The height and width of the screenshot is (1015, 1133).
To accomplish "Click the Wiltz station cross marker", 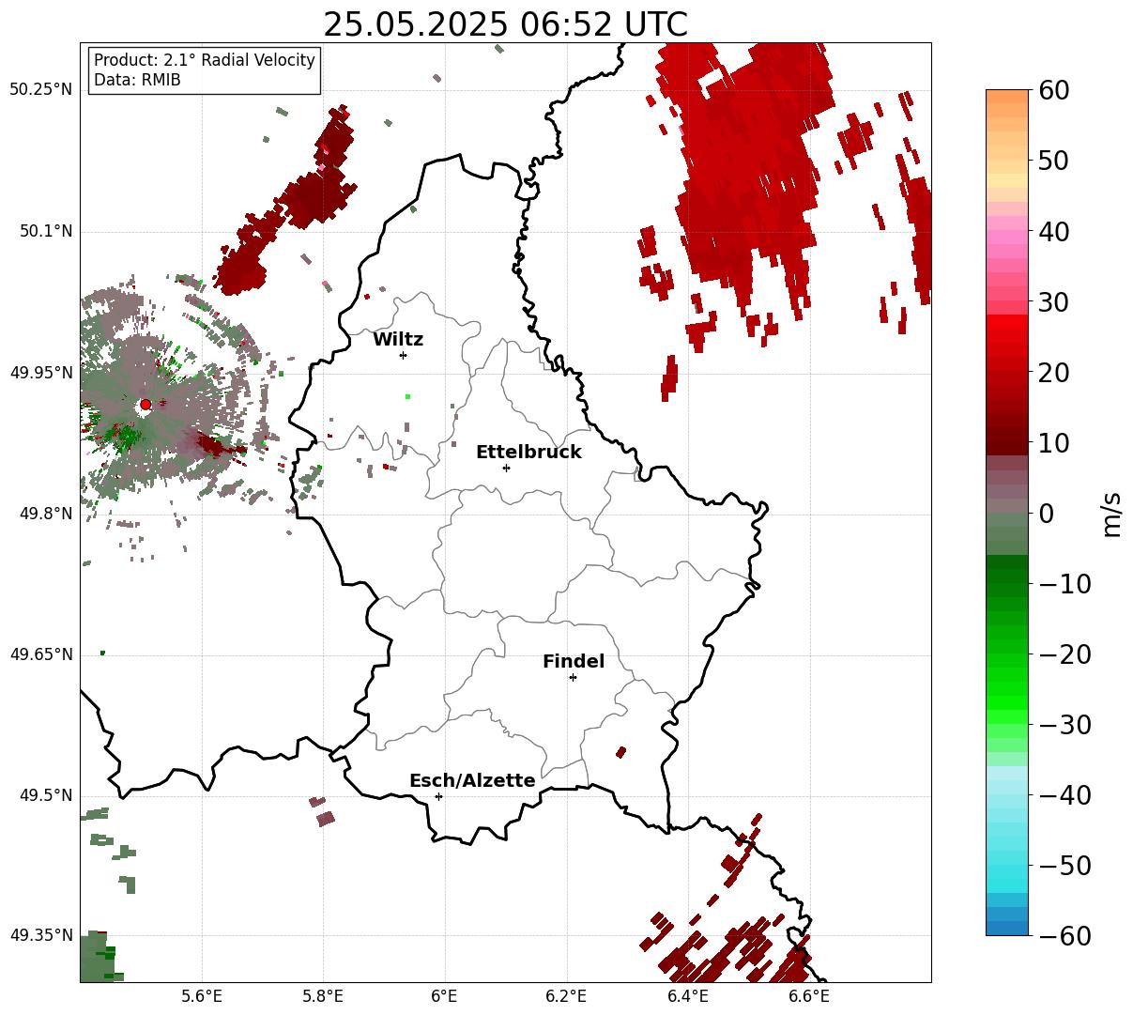I will pos(403,355).
